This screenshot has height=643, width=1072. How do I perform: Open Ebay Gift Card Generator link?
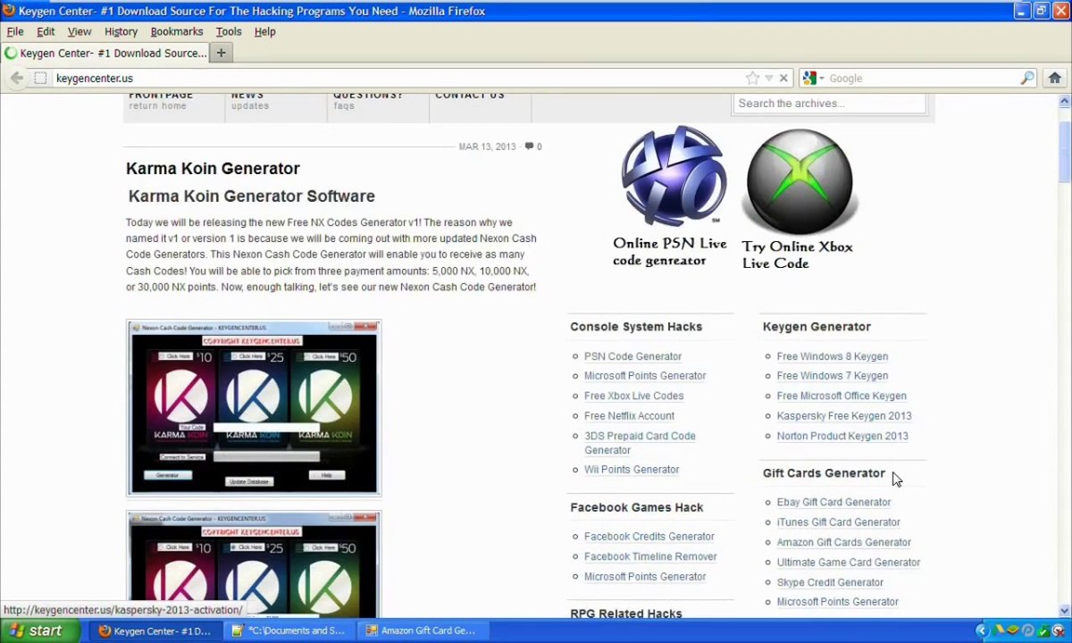coord(833,502)
